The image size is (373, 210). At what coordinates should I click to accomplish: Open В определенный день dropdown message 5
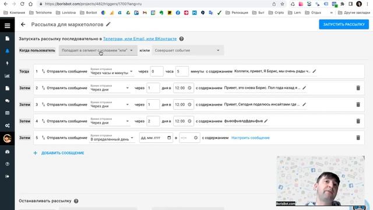point(112,138)
